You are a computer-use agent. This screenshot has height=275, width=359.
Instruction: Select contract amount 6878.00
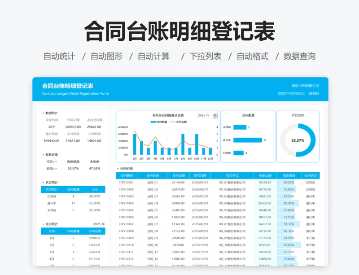[178, 245]
